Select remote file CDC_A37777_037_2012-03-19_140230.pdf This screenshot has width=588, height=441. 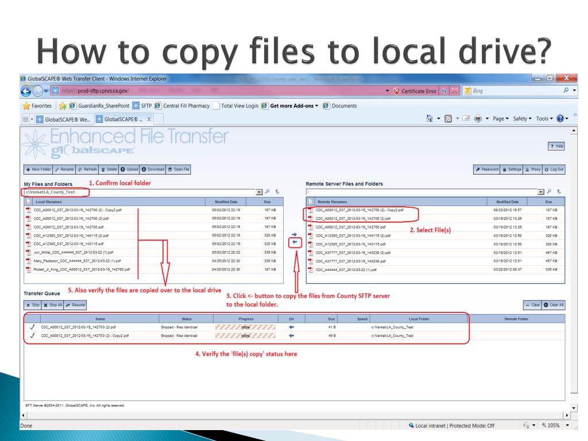coord(435,261)
